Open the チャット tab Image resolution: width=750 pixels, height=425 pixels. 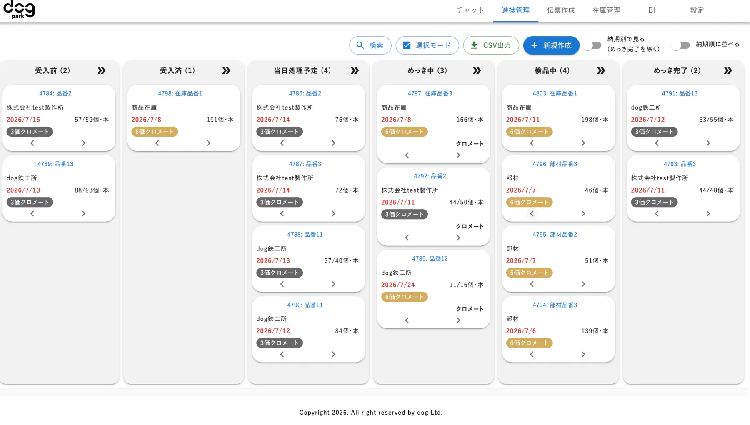point(470,10)
